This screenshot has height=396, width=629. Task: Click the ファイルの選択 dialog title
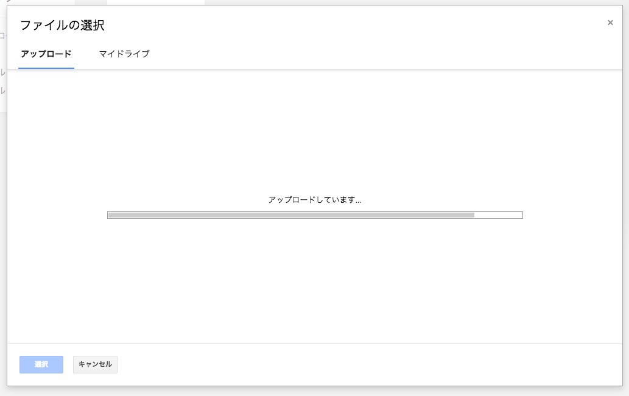(63, 26)
